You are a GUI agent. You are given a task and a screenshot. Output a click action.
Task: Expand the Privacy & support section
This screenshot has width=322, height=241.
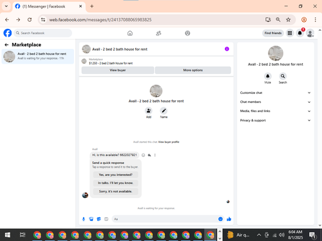276,120
